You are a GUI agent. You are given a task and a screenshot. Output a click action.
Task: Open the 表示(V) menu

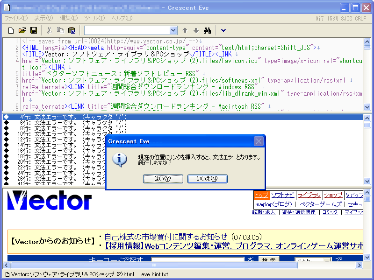[x=43, y=18]
